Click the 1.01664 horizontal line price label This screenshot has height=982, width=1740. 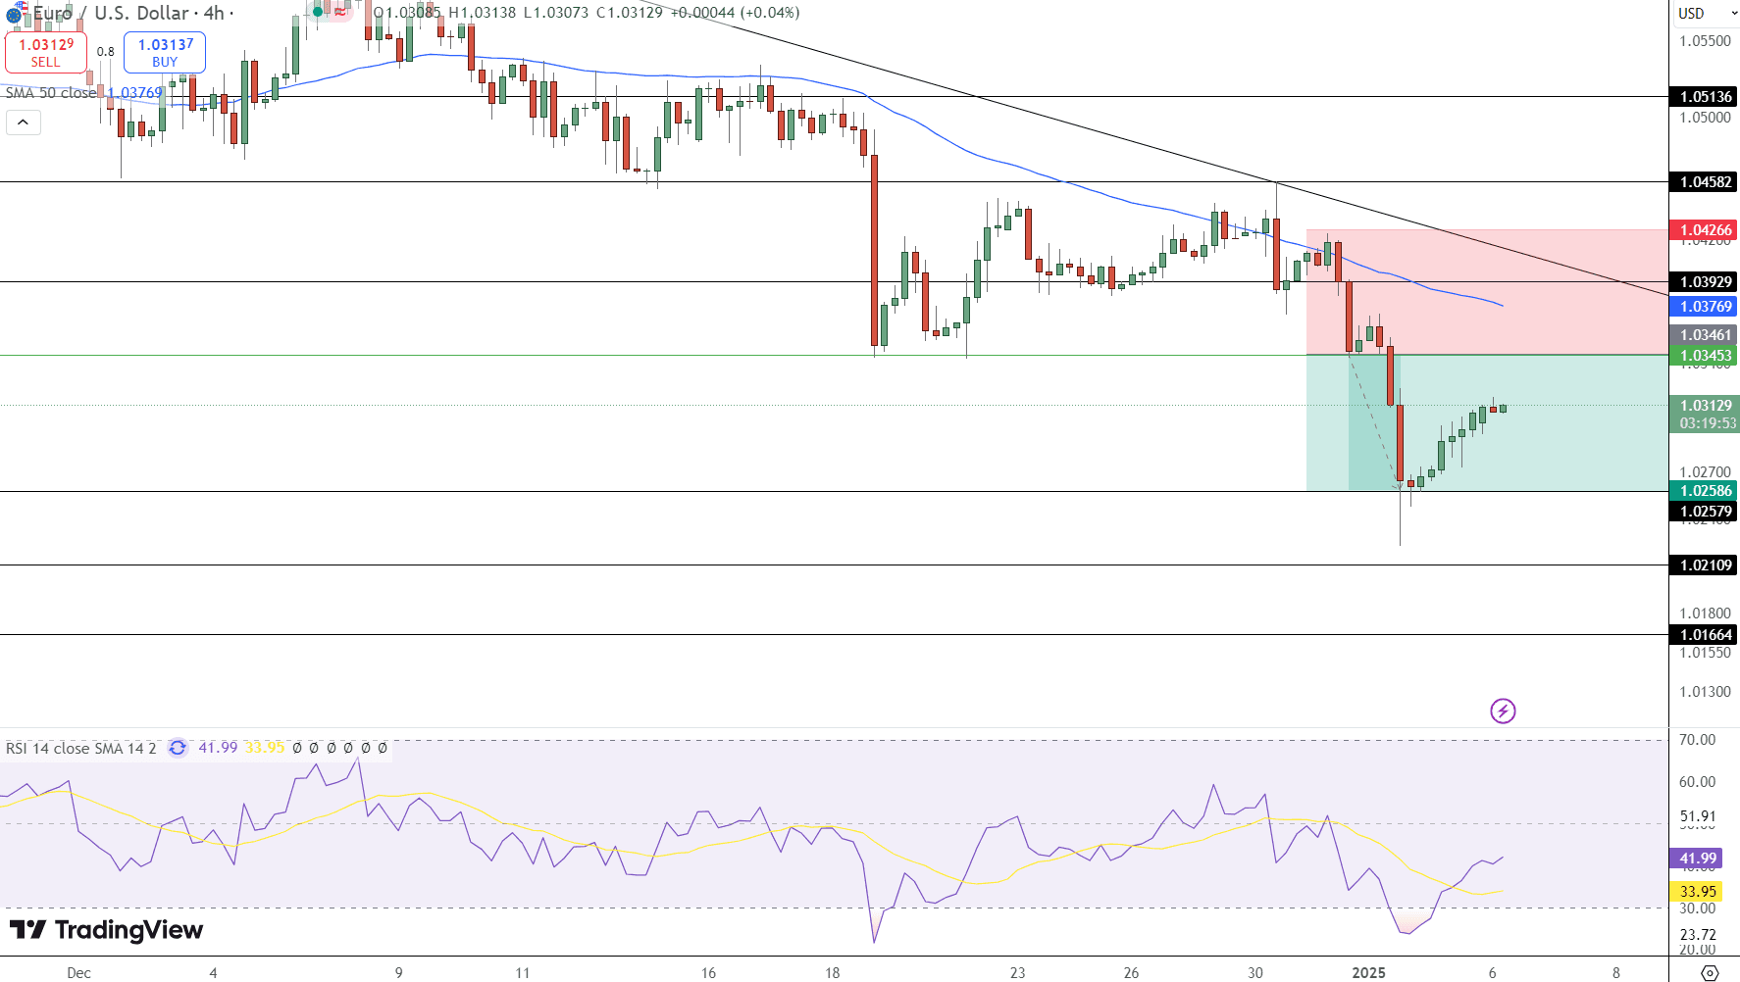(x=1704, y=634)
